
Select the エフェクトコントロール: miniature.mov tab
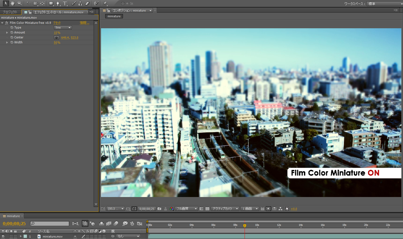coord(59,12)
